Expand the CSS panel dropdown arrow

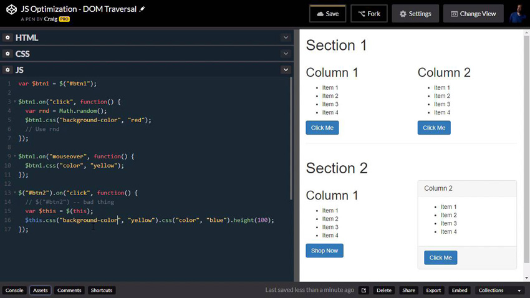tap(285, 54)
